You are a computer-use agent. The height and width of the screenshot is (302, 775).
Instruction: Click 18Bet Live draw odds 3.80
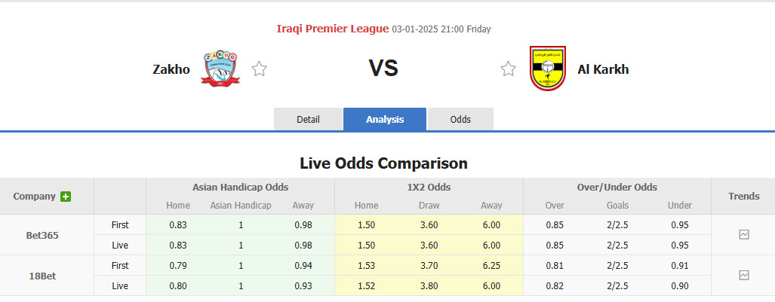(429, 286)
